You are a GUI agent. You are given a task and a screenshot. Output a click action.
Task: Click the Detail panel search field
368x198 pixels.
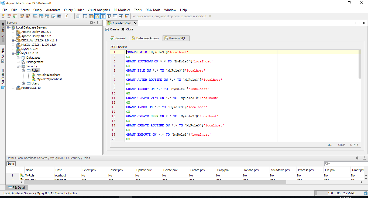click(346, 164)
